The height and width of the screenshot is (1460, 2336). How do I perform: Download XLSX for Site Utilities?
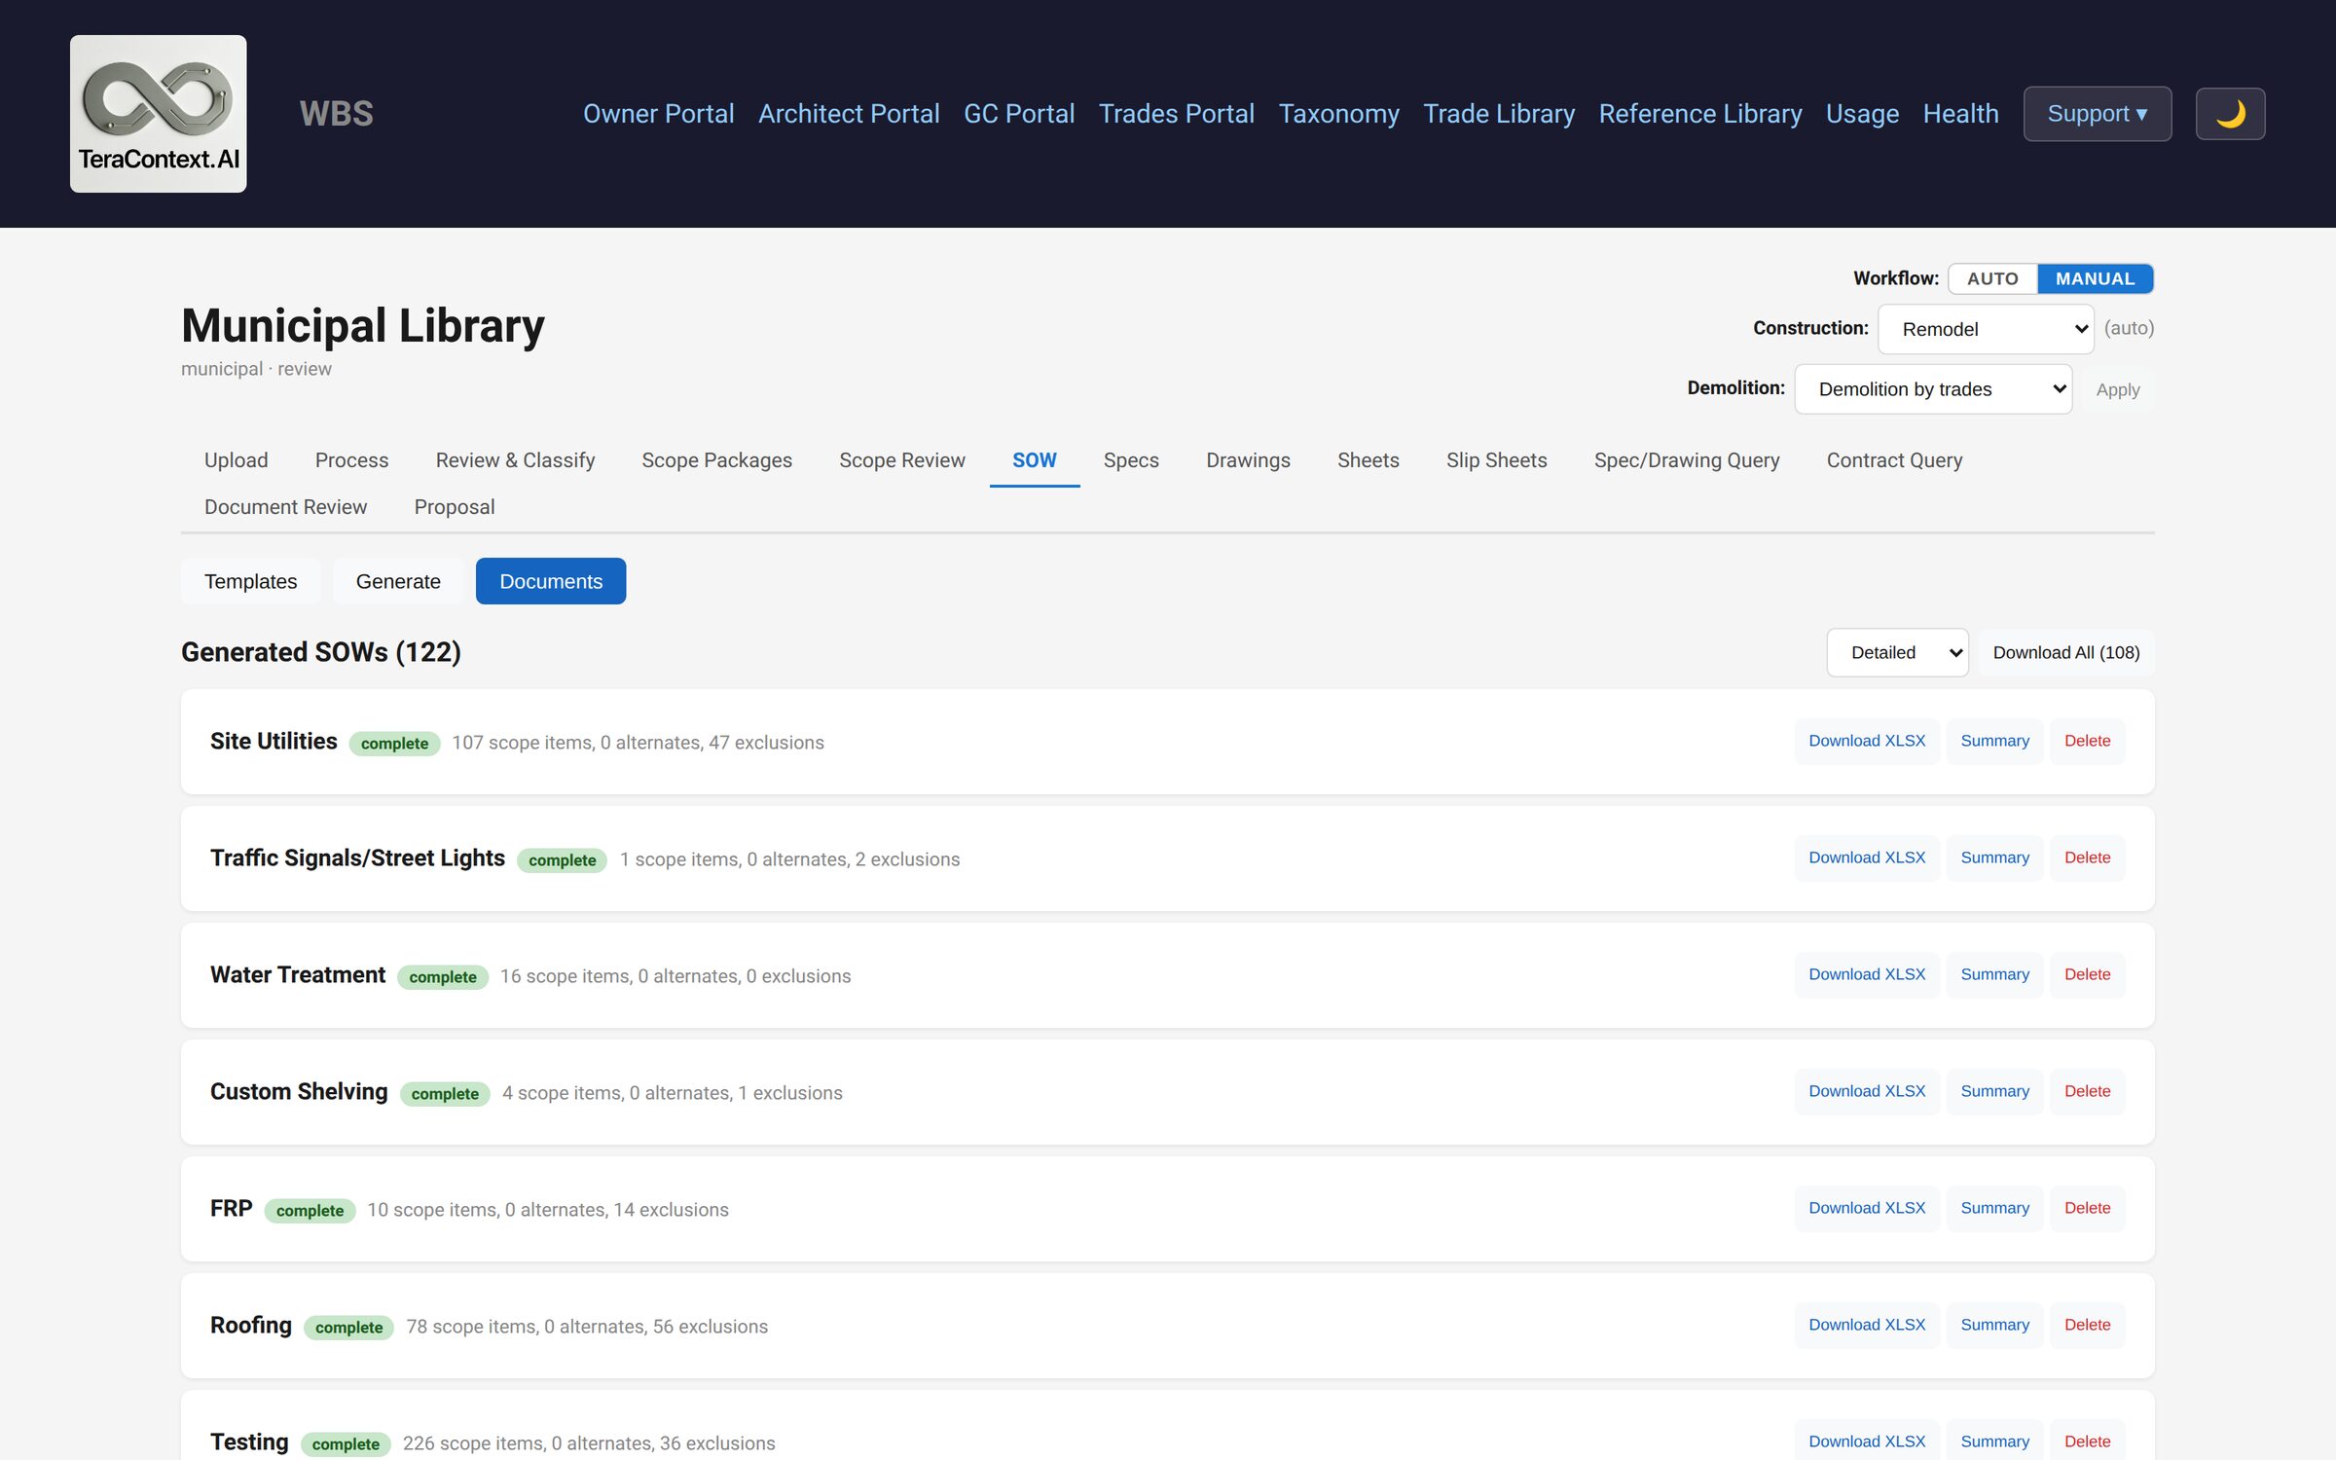1867,741
